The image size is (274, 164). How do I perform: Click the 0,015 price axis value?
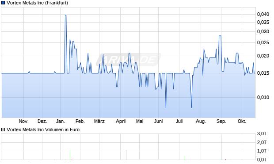[263, 73]
